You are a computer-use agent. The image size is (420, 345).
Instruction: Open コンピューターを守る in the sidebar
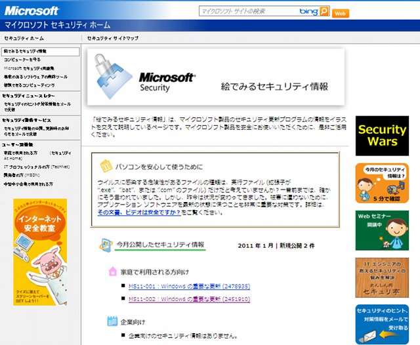pos(22,60)
